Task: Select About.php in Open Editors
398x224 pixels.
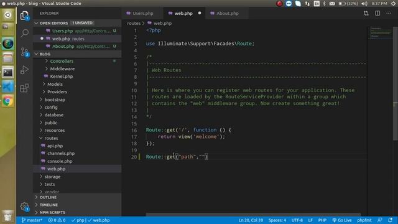Action: pyautogui.click(x=77, y=46)
